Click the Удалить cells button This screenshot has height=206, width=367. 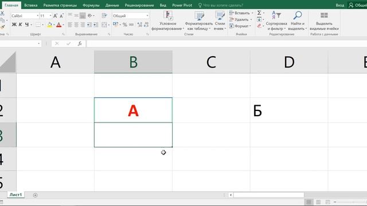coord(240,19)
